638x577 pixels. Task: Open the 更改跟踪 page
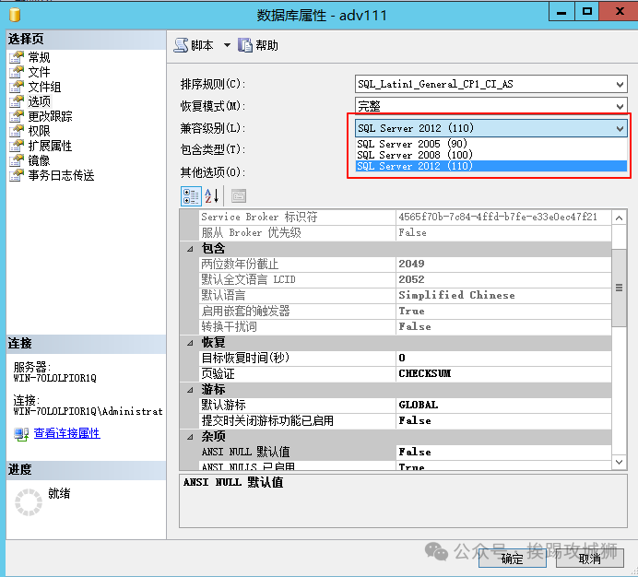50,116
